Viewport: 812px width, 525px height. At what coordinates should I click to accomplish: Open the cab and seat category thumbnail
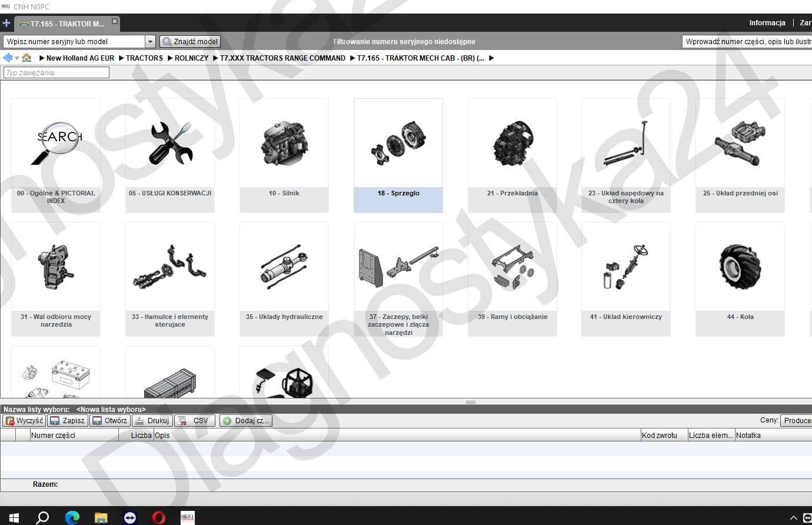pos(284,372)
